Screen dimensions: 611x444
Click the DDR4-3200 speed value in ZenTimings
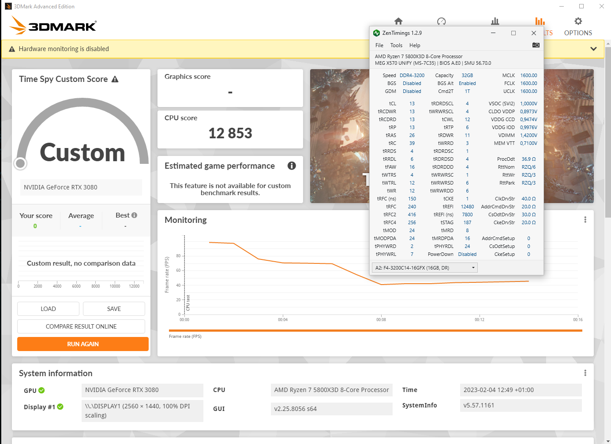(412, 75)
